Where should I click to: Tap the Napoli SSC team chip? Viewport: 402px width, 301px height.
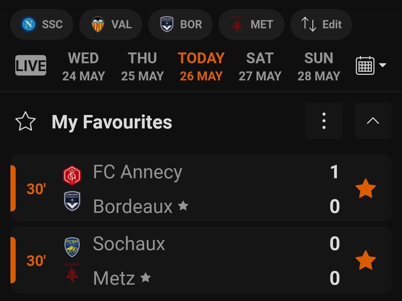coord(42,24)
